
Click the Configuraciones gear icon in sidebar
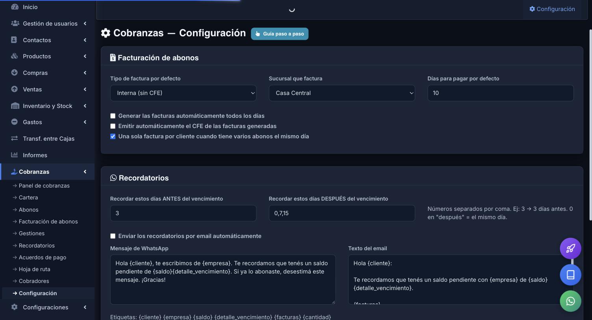click(14, 307)
